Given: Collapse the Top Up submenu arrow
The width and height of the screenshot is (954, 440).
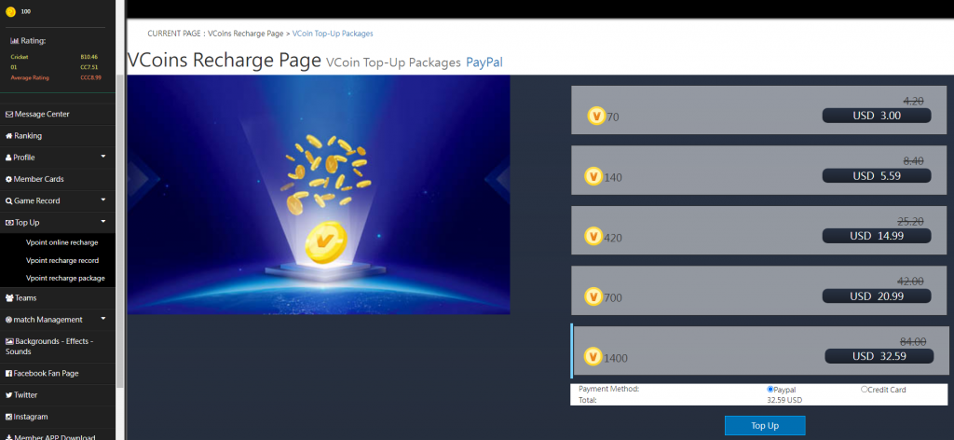Looking at the screenshot, I should coord(102,222).
